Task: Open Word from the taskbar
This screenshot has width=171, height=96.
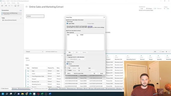Action: pyautogui.click(x=50, y=94)
